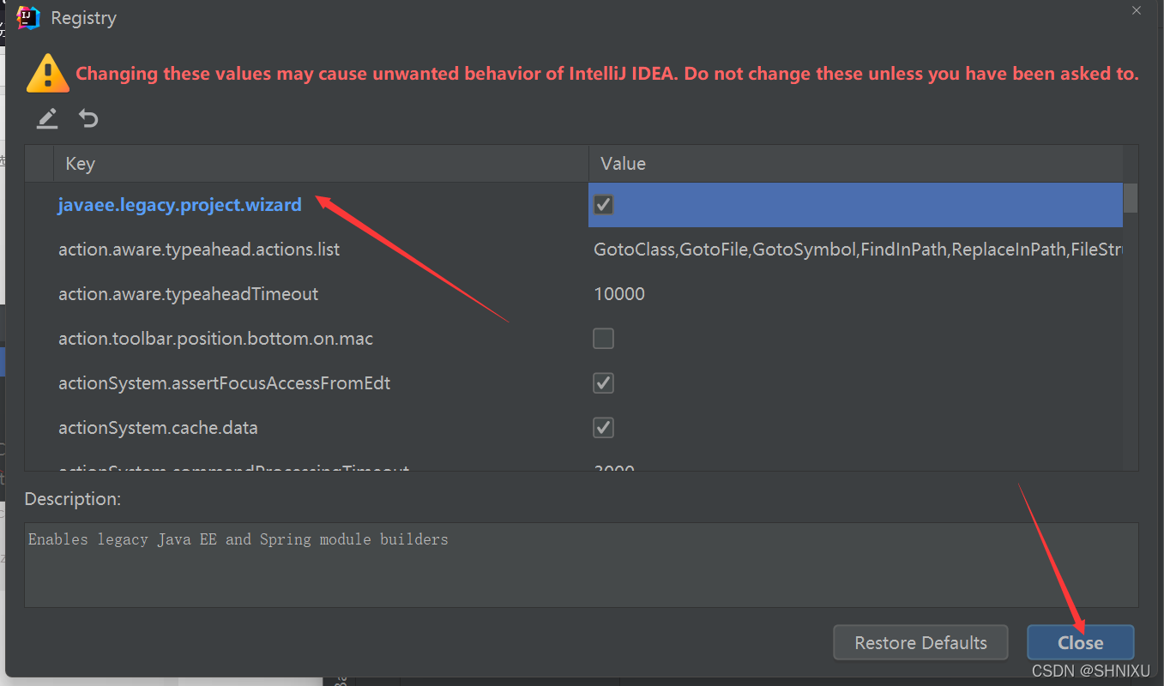
Task: Select actionSystem.assertFocusAccessFromEdt key
Action: coord(224,383)
